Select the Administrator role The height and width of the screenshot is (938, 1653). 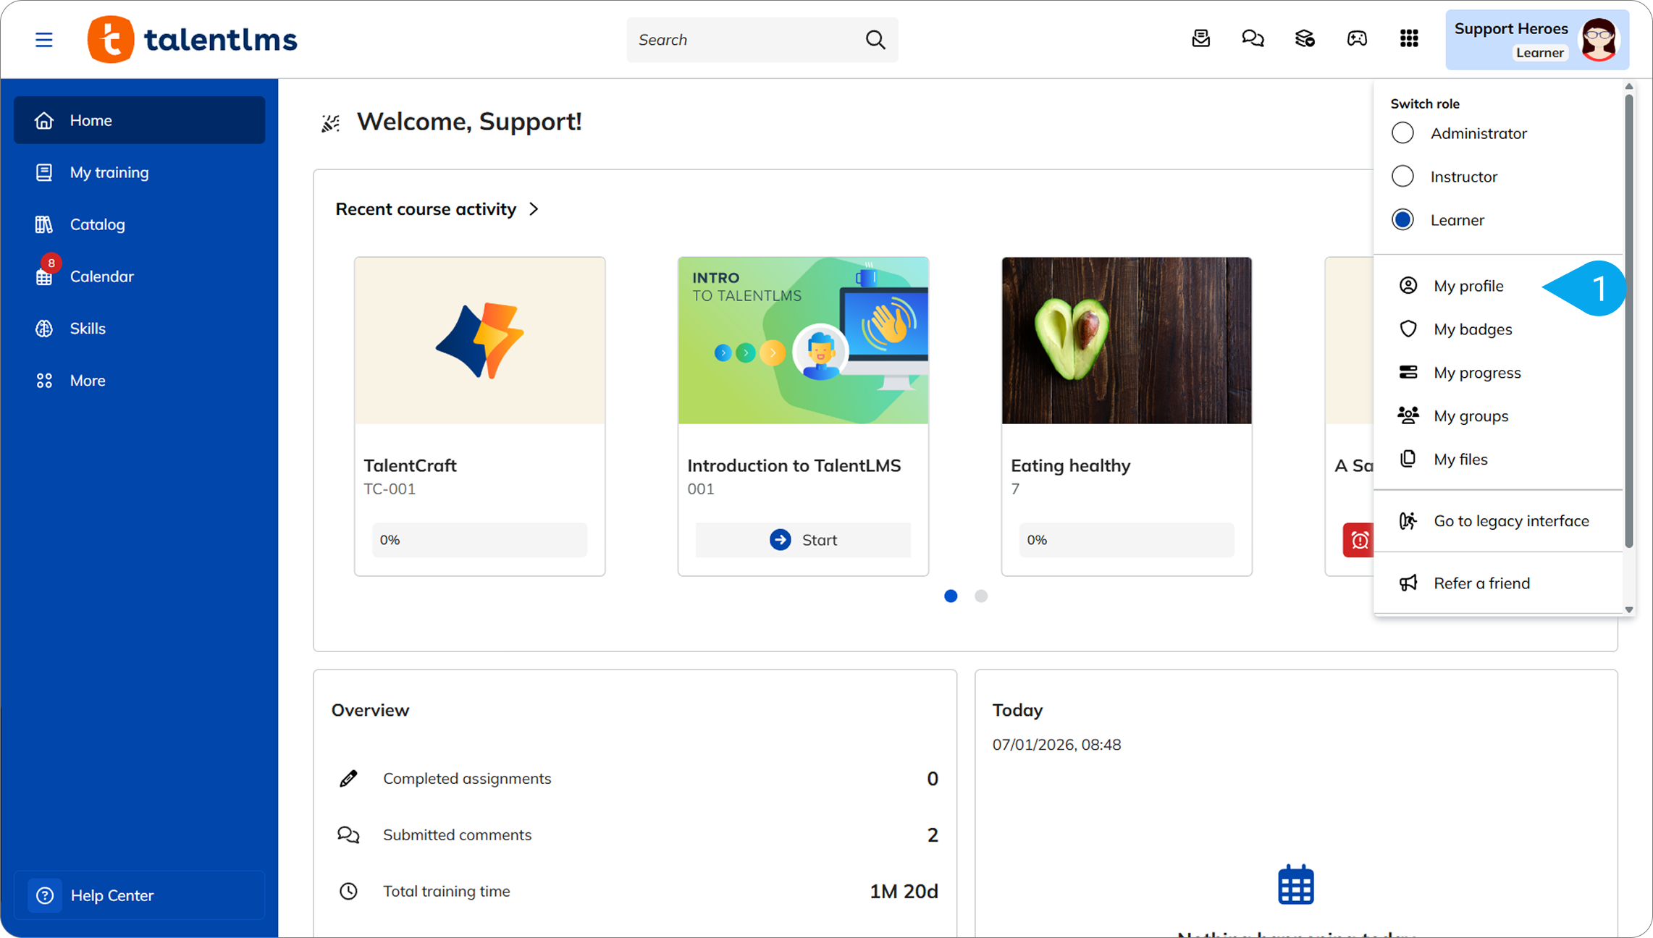(1402, 133)
